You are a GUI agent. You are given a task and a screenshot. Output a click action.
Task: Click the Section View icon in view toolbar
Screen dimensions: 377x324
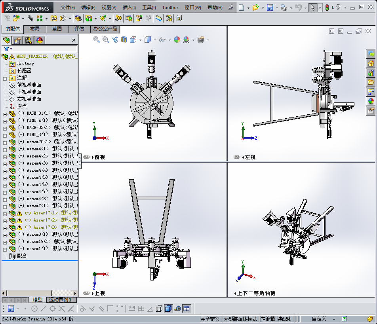[x=124, y=40]
